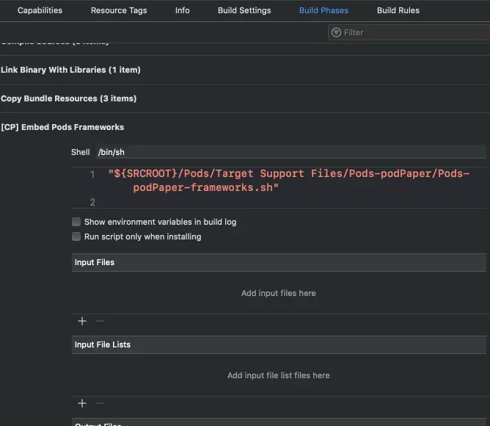Click minus icon under Input Files
The height and width of the screenshot is (426, 490).
[100, 321]
